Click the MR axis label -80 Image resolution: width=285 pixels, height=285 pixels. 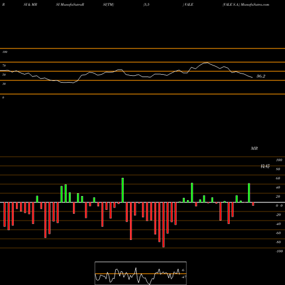pos(278,242)
